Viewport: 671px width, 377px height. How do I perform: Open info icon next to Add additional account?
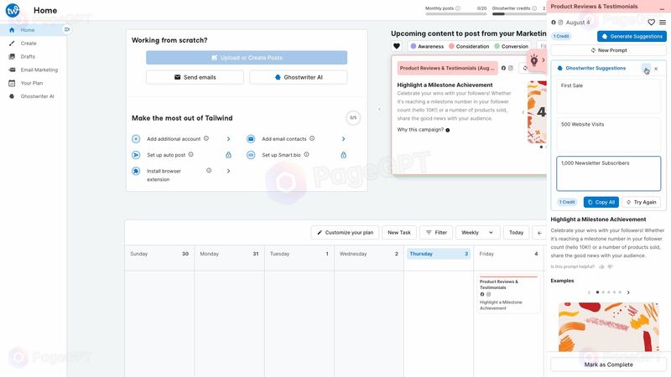(206, 138)
